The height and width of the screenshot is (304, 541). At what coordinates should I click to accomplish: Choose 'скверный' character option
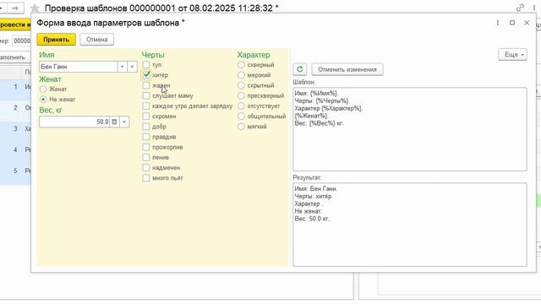[x=241, y=65]
